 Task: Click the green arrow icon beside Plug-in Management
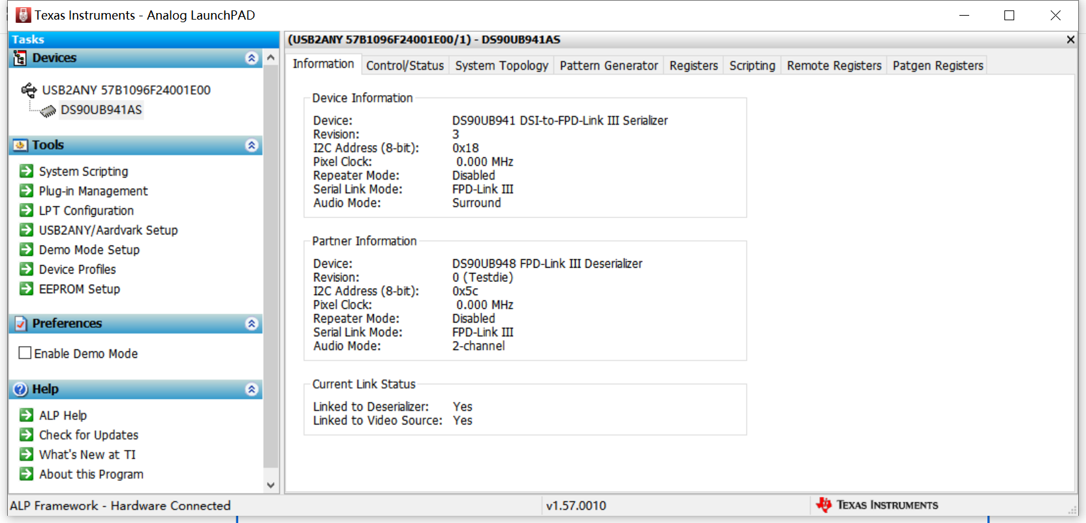pos(26,191)
